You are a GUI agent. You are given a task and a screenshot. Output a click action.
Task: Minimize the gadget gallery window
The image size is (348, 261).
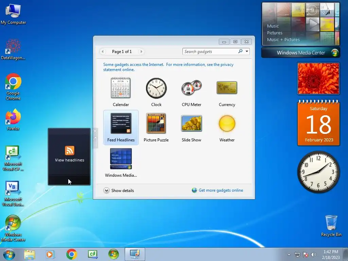pyautogui.click(x=224, y=42)
